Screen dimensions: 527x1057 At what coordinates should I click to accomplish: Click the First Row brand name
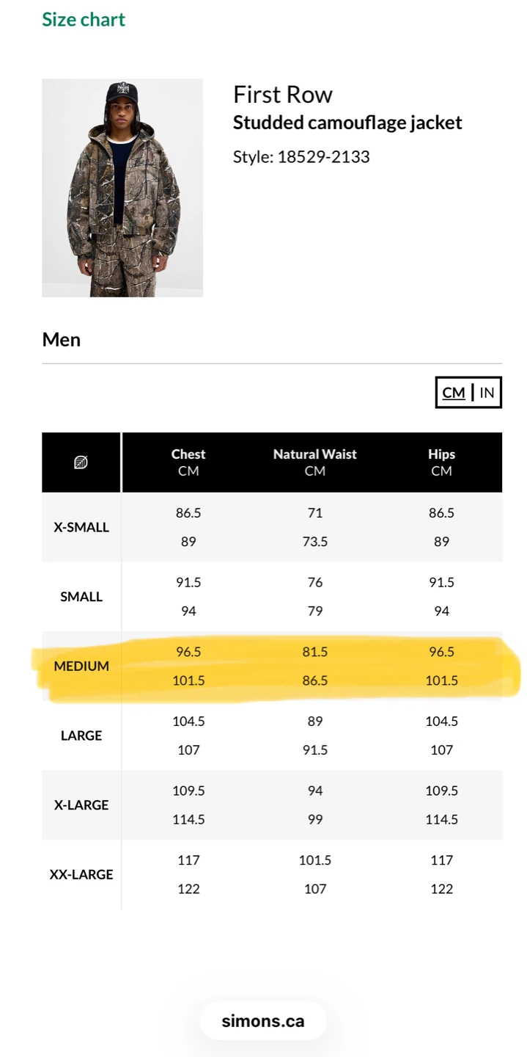(x=283, y=95)
